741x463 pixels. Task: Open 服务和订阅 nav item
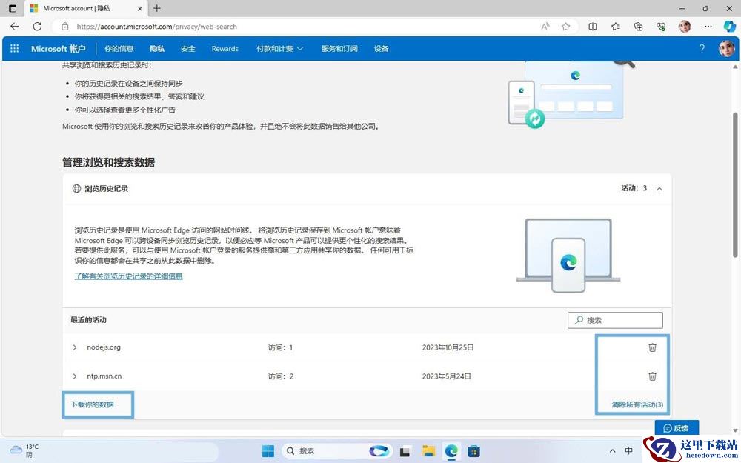pos(339,49)
